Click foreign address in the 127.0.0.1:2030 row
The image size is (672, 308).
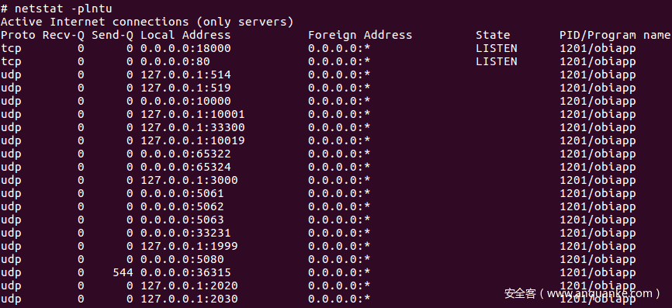pos(339,299)
